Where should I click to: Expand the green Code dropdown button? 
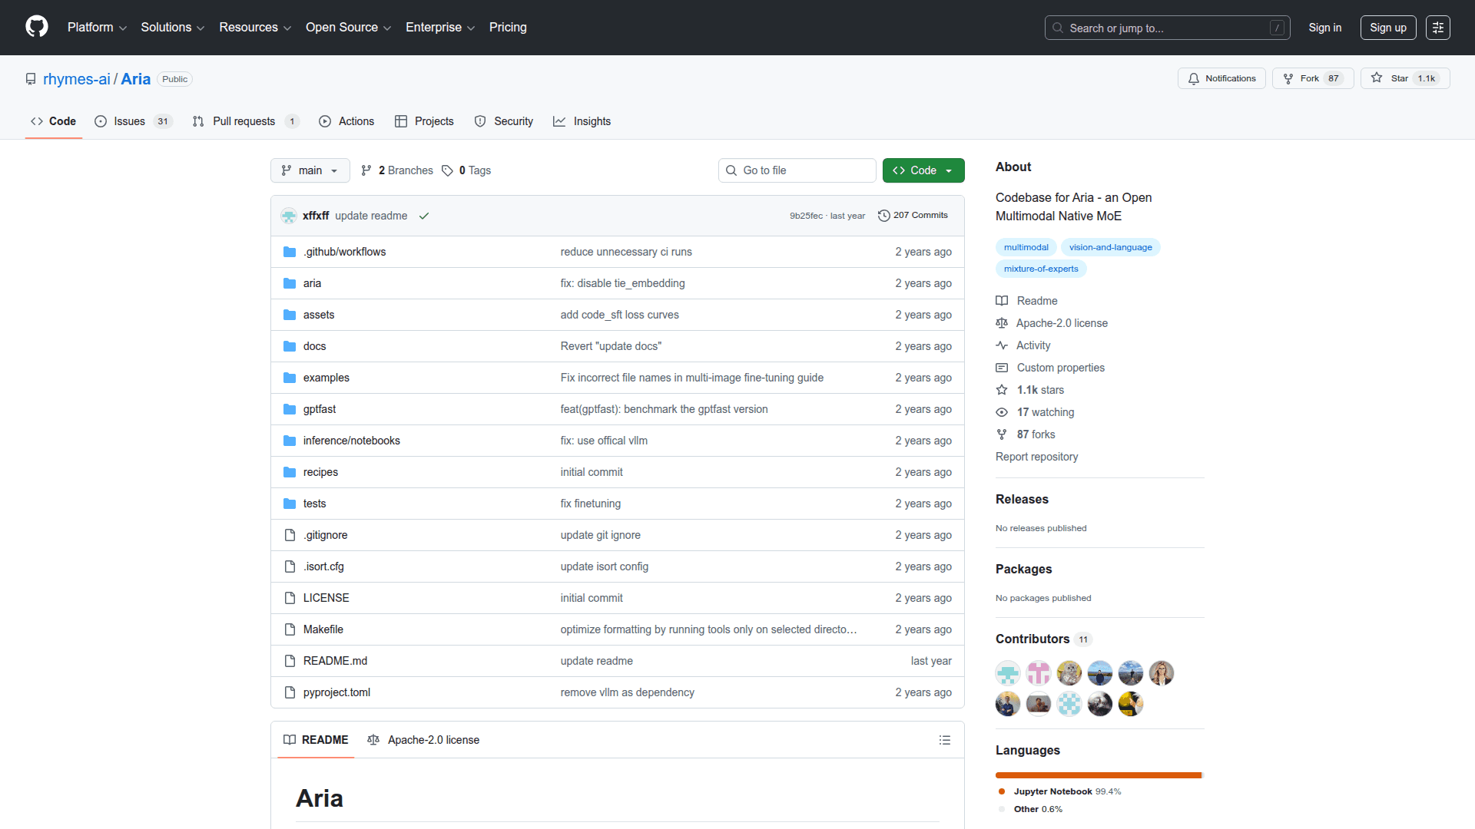(x=923, y=170)
